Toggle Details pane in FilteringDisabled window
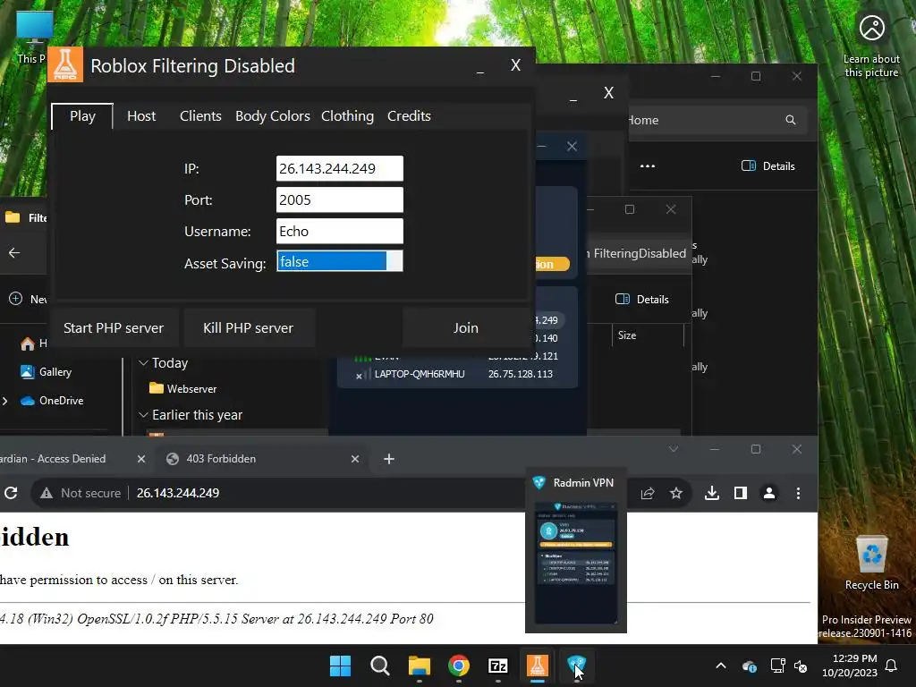The width and height of the screenshot is (916, 687). (642, 299)
